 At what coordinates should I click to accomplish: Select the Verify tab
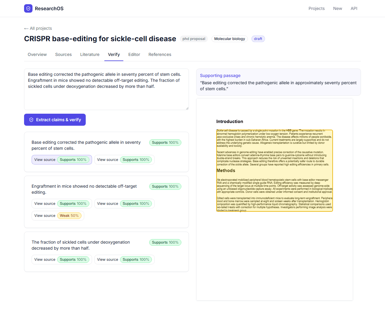tap(114, 54)
